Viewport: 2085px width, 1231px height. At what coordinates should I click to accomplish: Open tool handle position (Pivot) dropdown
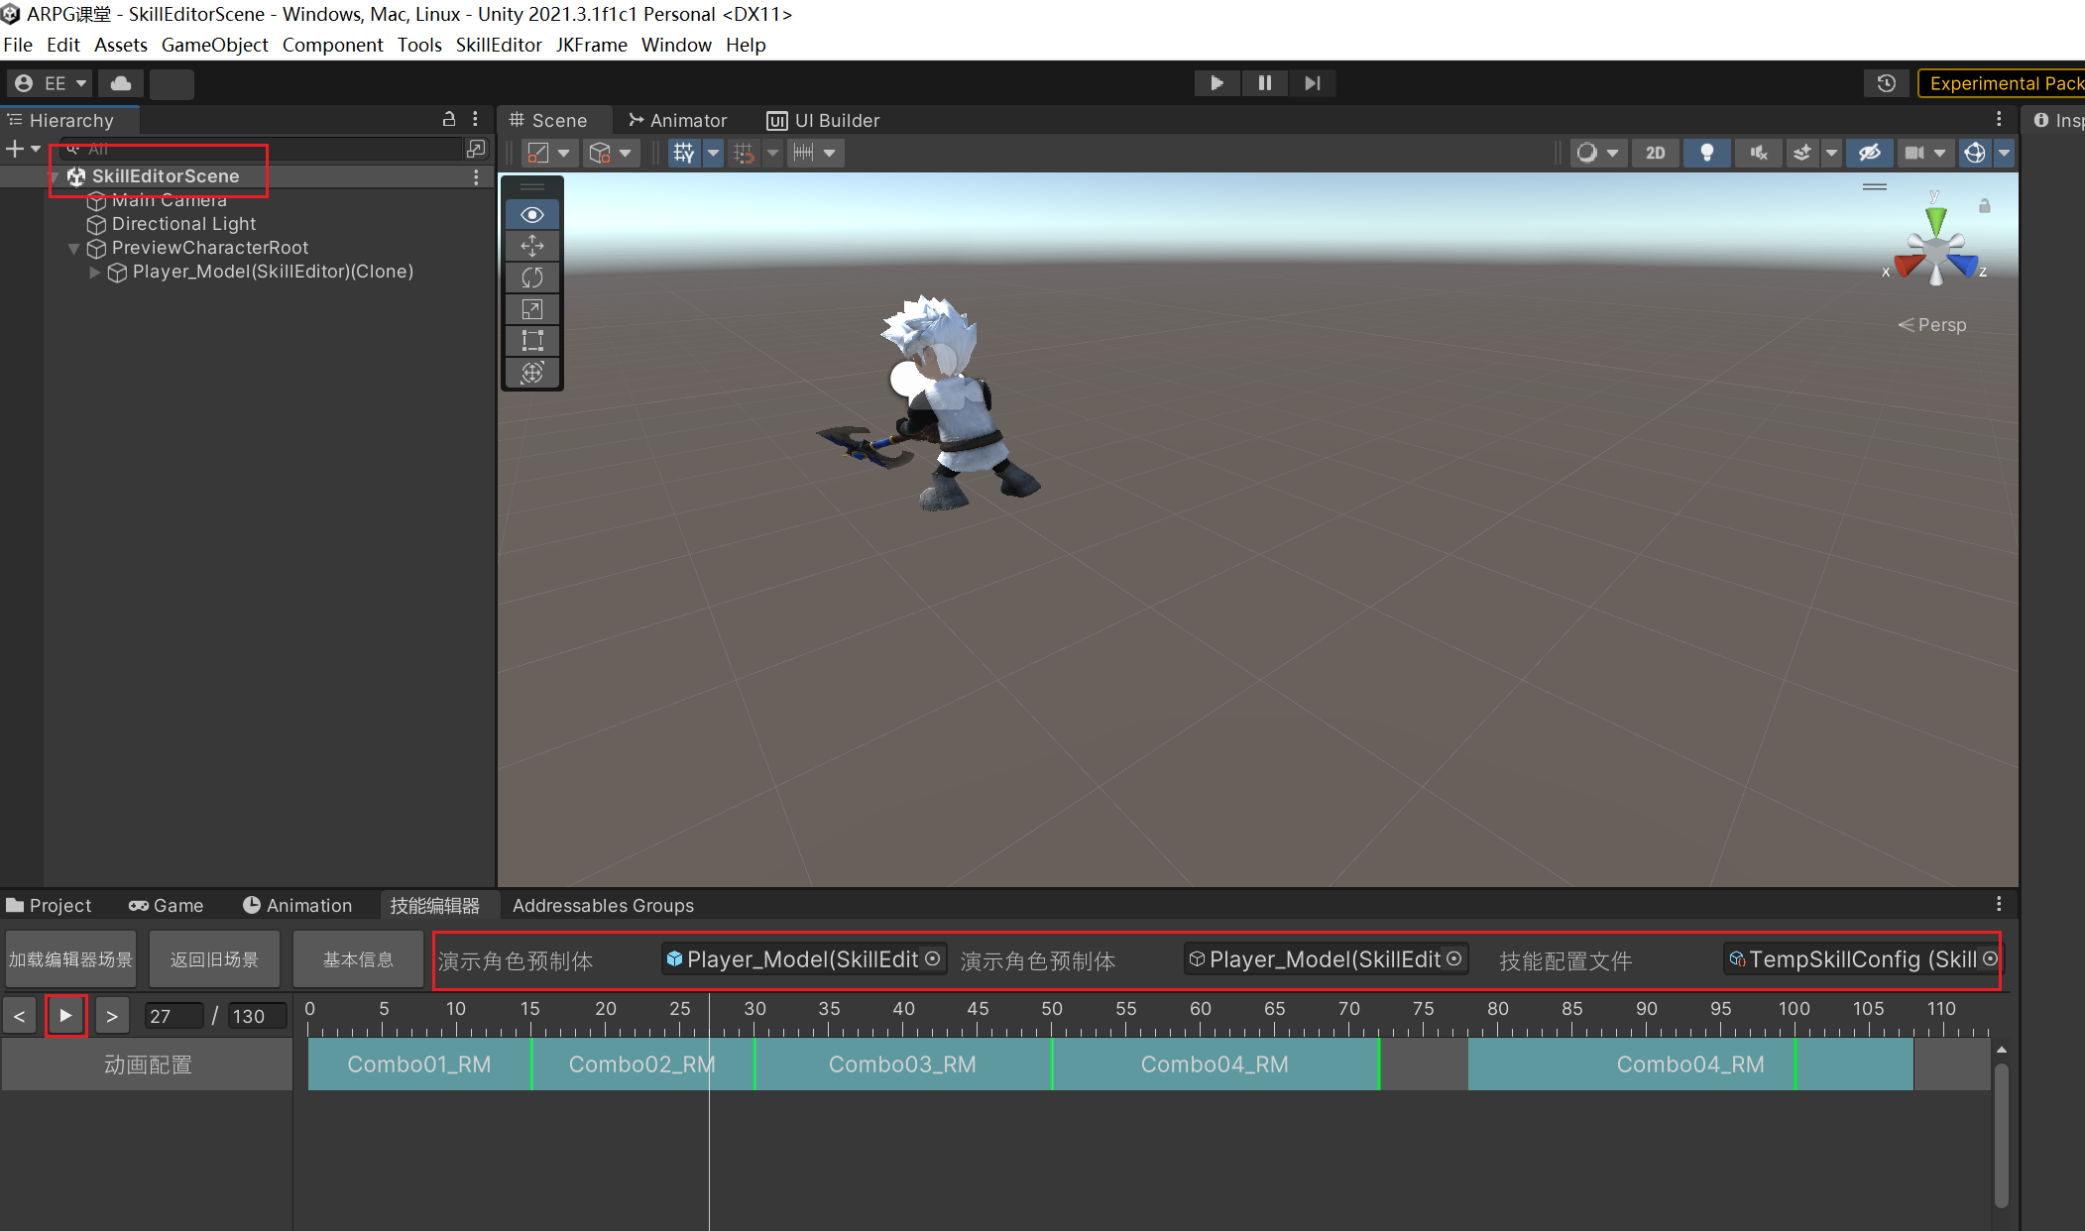[547, 153]
